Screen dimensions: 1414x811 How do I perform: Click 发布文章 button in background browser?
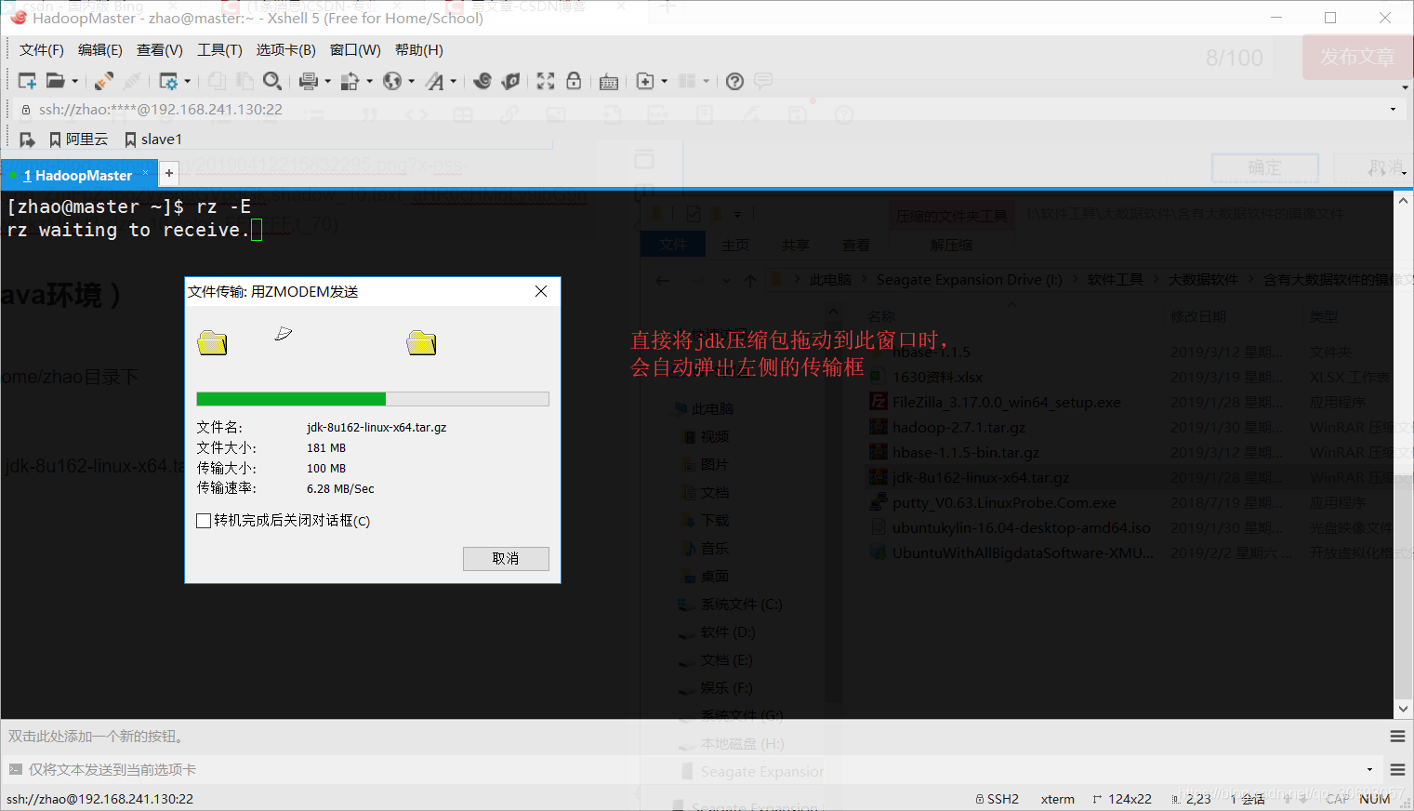click(x=1357, y=57)
